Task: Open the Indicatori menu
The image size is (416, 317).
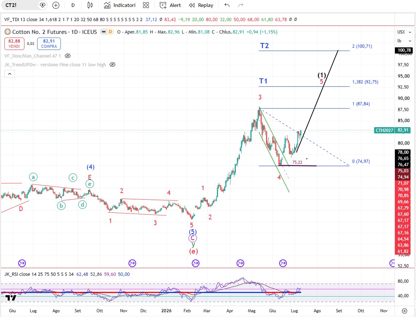Action: point(119,5)
